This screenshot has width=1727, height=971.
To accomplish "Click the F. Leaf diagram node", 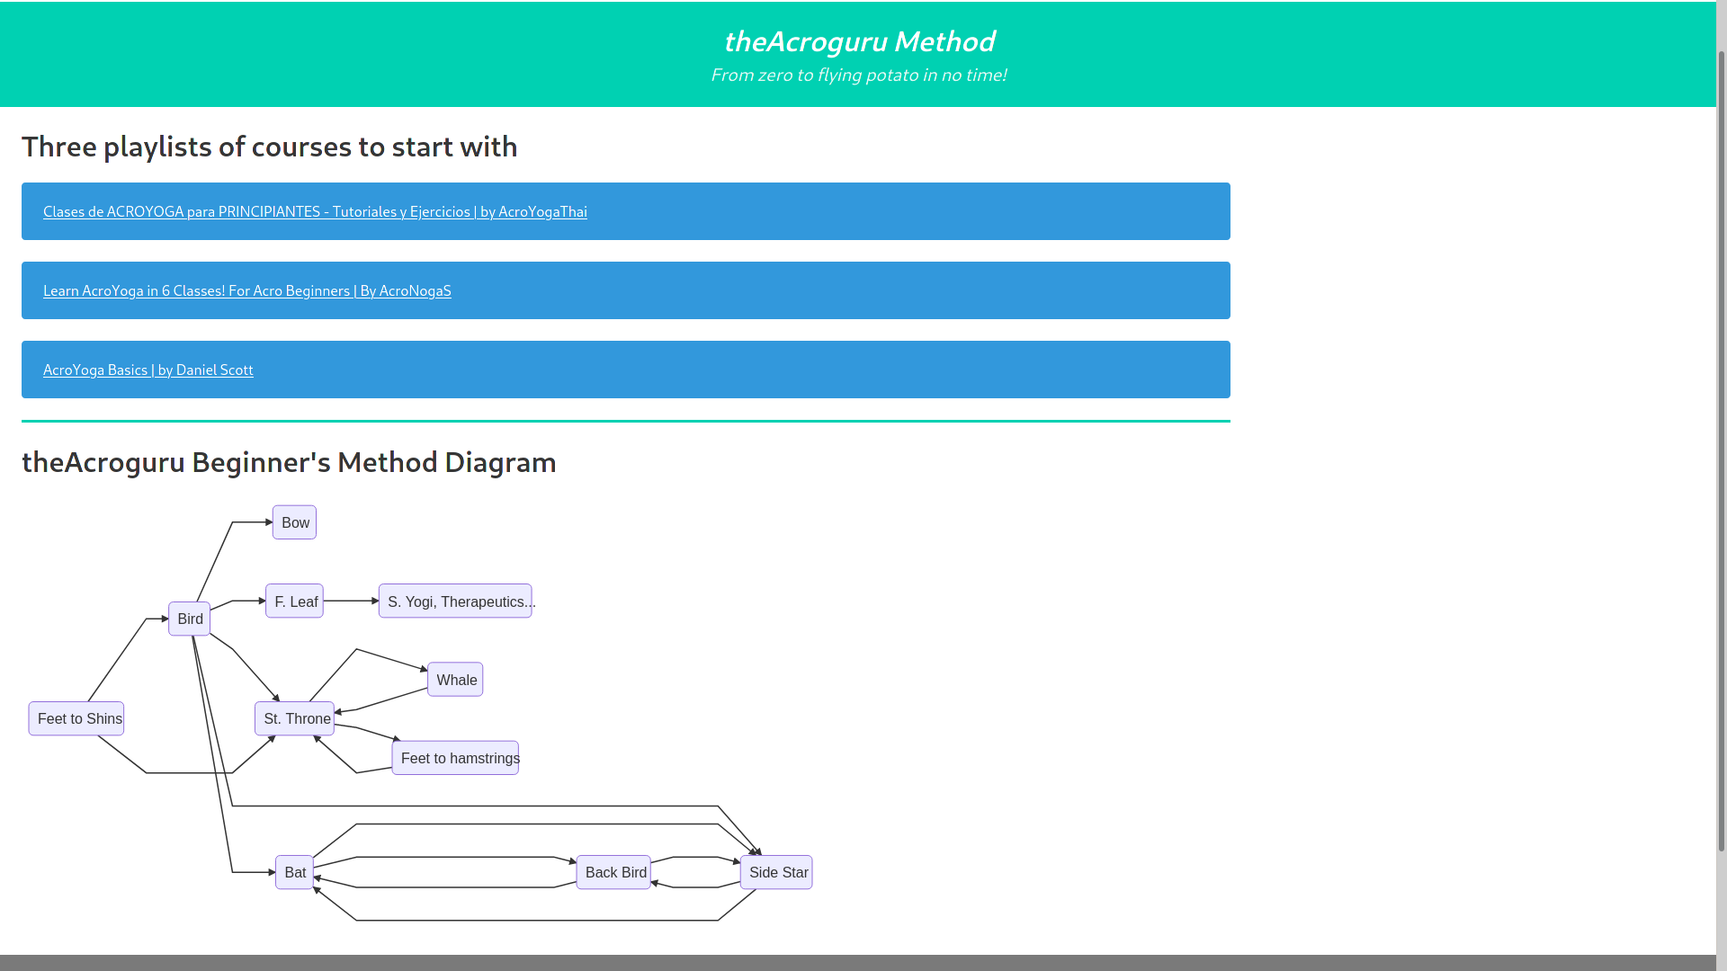I will 294,601.
